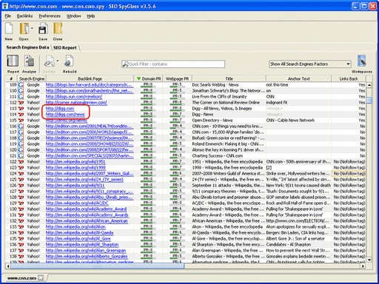Click the New project icon
Image resolution: width=379 pixels, height=284 pixels.
[9, 29]
